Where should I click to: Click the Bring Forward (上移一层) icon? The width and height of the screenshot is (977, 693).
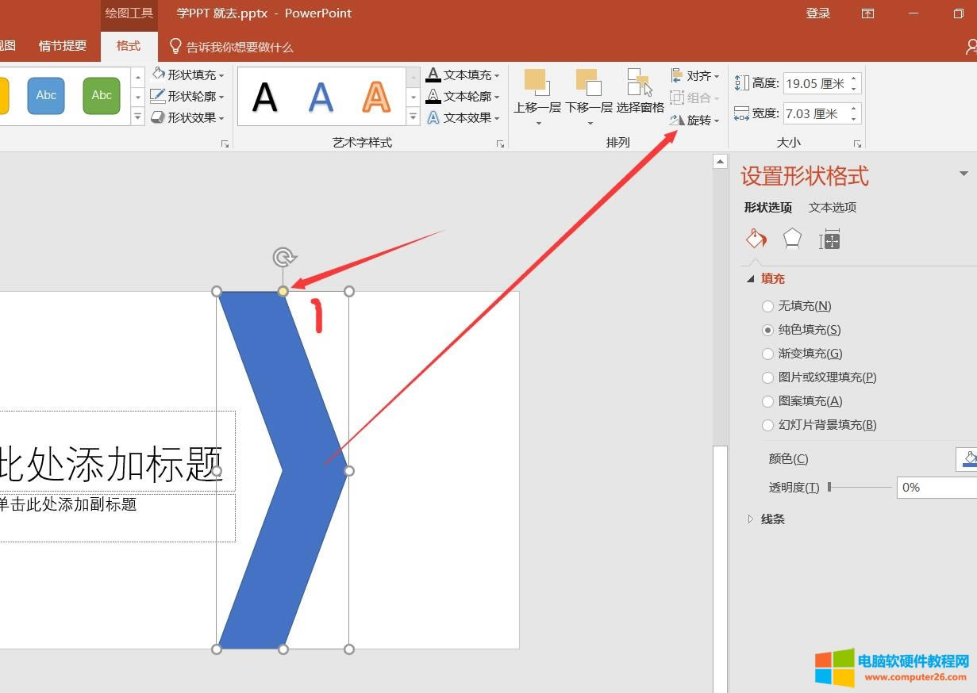[537, 82]
